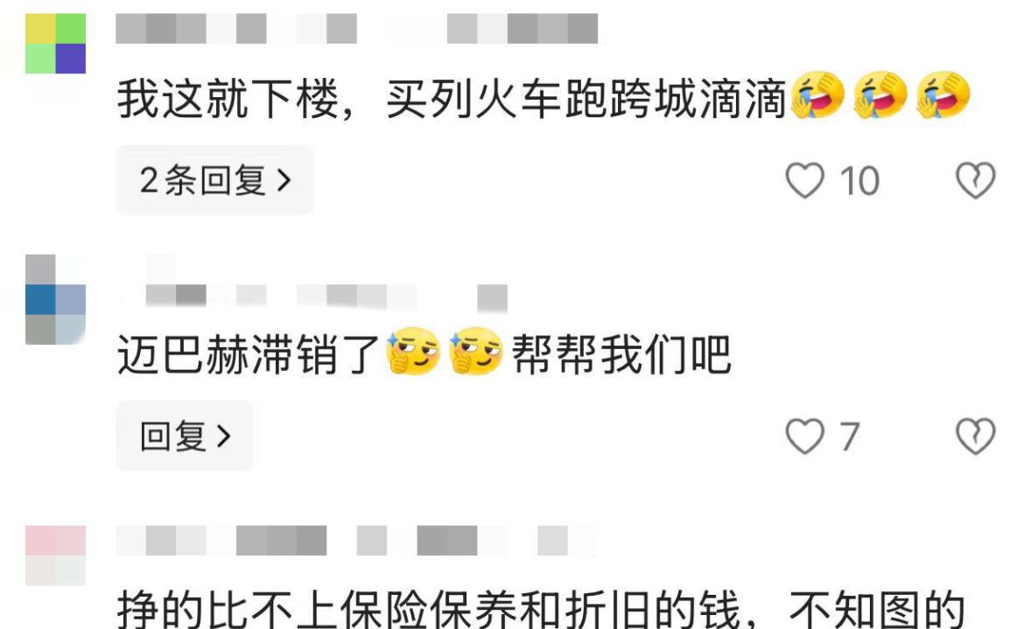Screen dimensions: 1010x629
Task: Open the pink pixelated avatar
Action: coord(55,555)
